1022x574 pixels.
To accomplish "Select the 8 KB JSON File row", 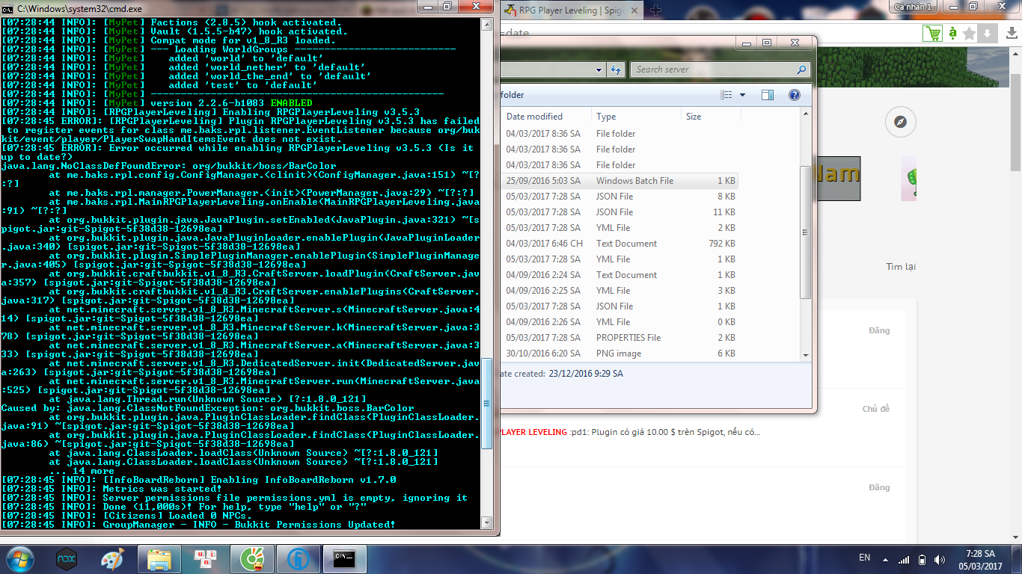I will 619,197.
